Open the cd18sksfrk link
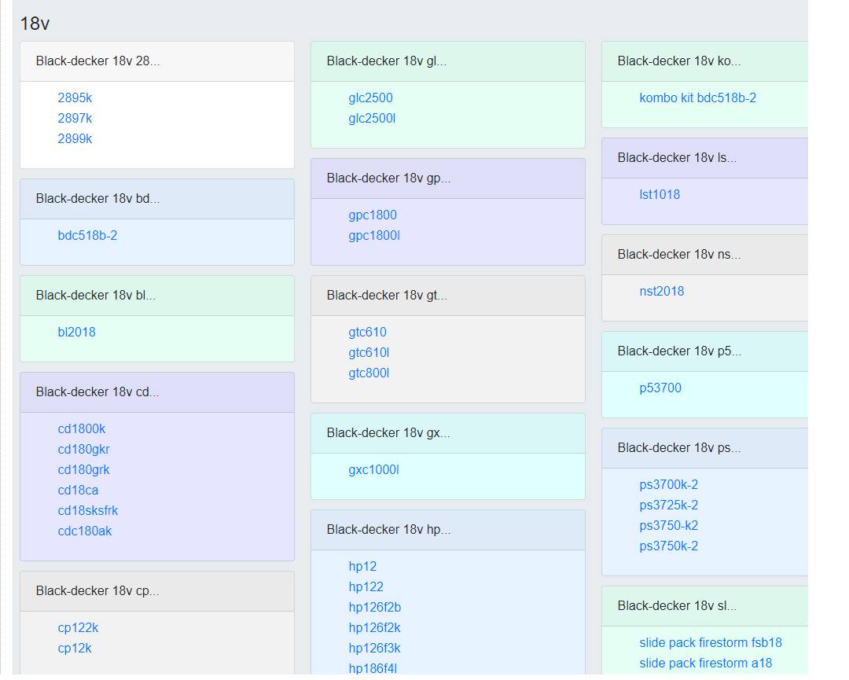This screenshot has height=680, width=849. point(88,511)
